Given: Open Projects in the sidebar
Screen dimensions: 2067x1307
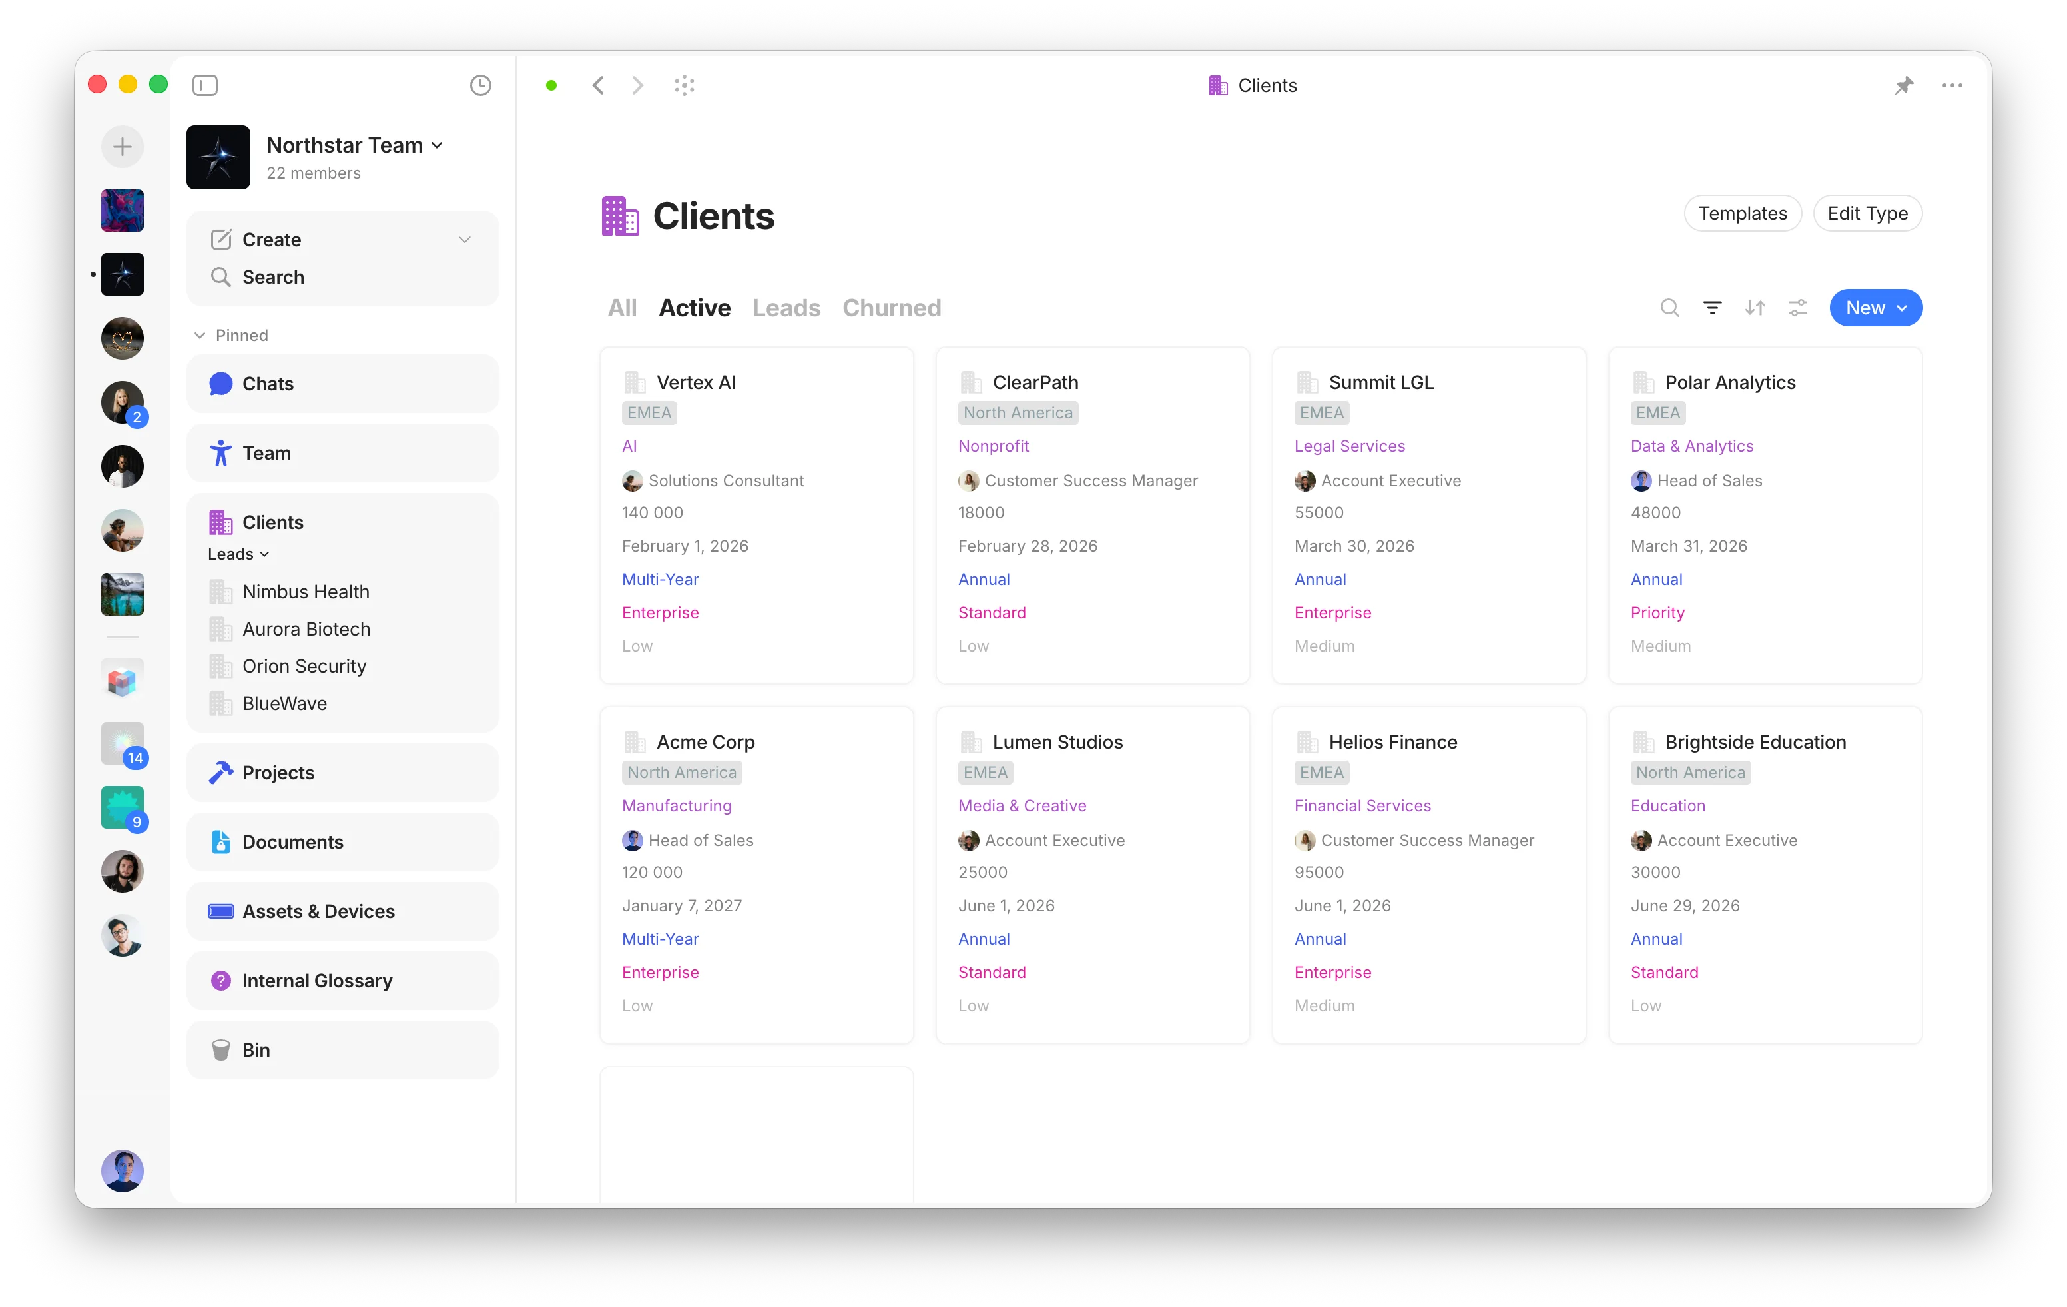Looking at the screenshot, I should (x=342, y=772).
